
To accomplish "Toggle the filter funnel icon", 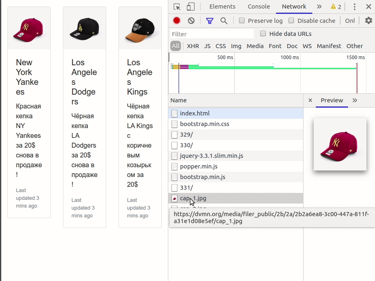I will click(210, 21).
